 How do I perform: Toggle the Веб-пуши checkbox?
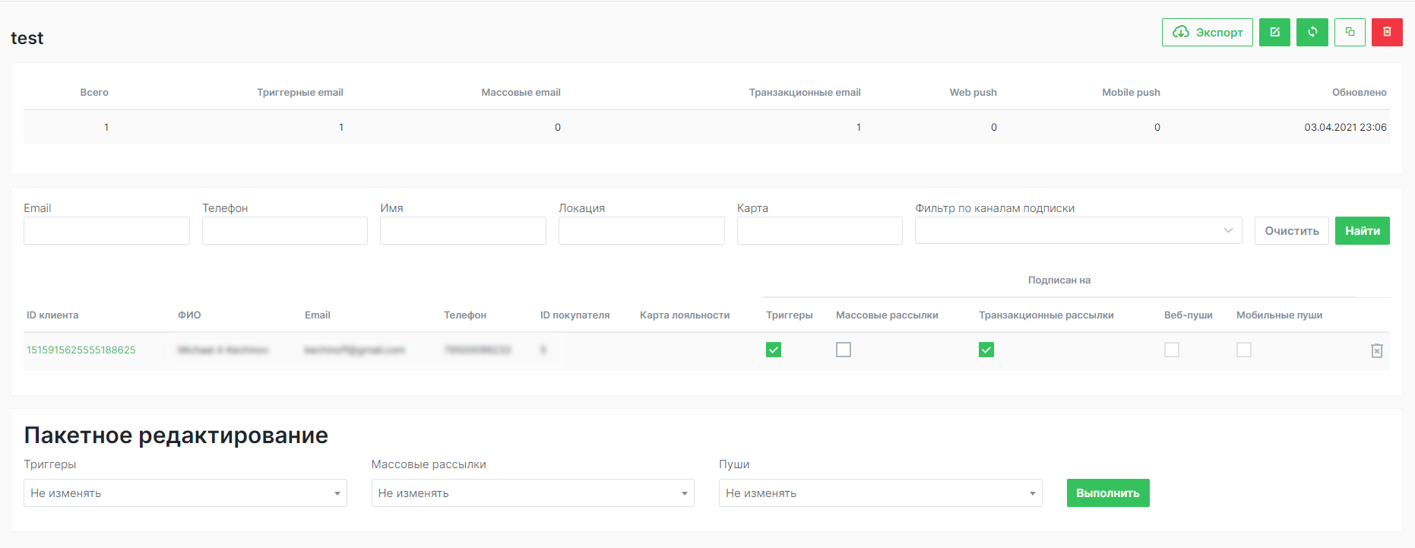click(x=1172, y=350)
